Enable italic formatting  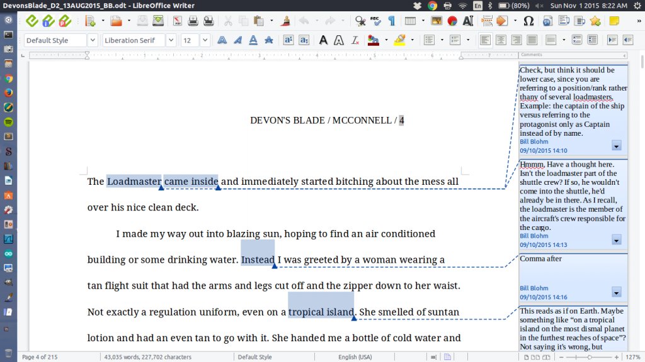click(x=237, y=40)
